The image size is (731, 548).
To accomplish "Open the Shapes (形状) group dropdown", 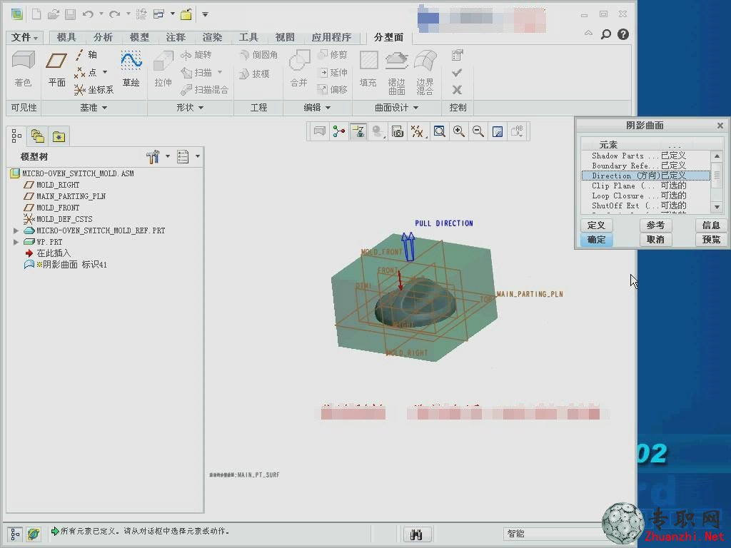I will click(190, 108).
